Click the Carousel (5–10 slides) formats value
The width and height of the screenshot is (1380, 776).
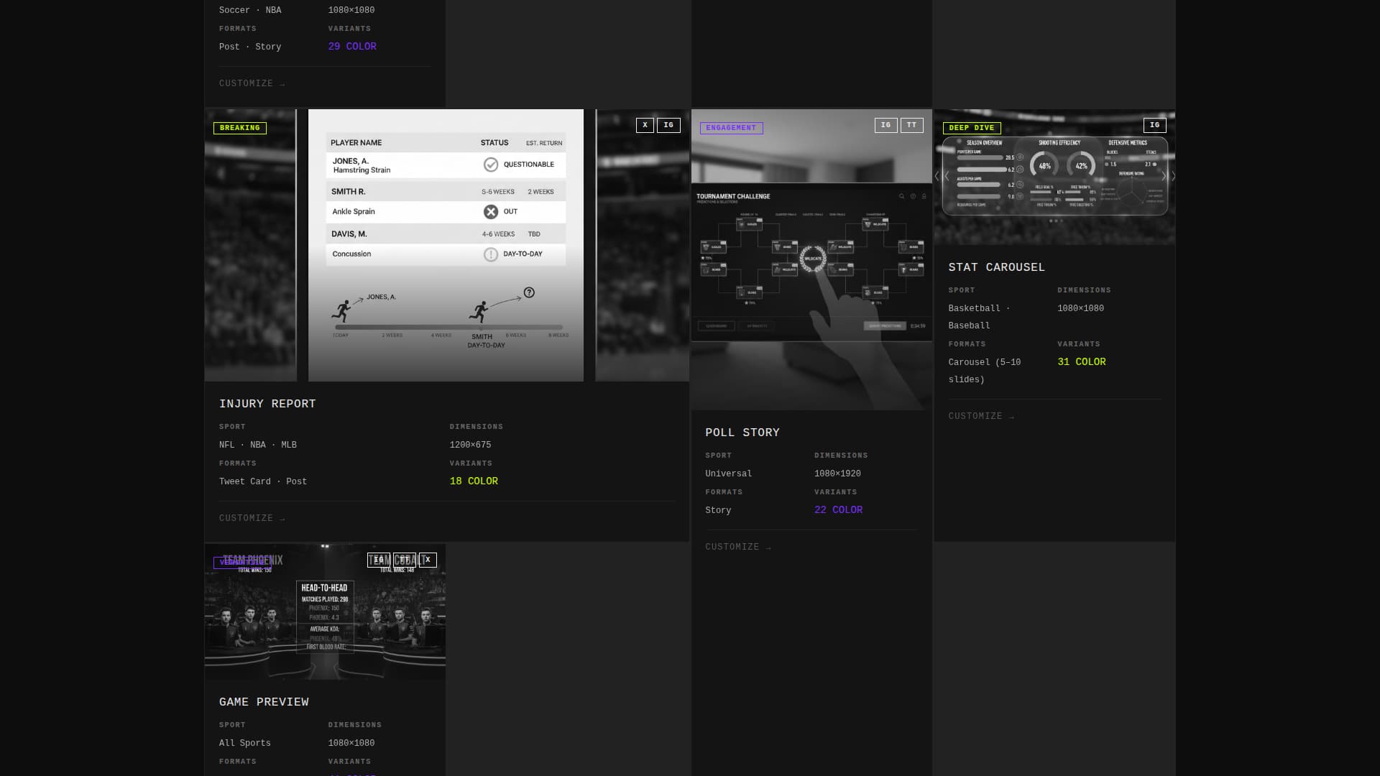tap(985, 371)
